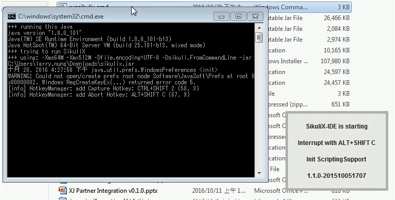
Task: Minimize the cmd.exe console window
Action: tap(222, 16)
